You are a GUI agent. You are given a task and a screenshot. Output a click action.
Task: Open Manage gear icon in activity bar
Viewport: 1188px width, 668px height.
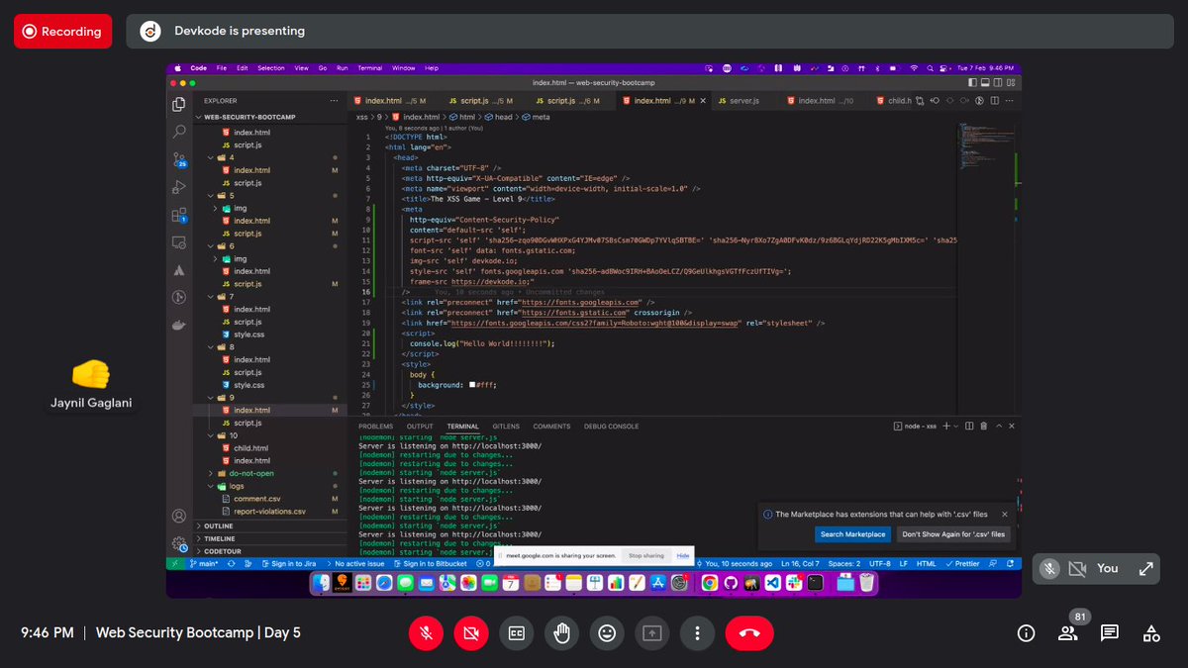(179, 543)
